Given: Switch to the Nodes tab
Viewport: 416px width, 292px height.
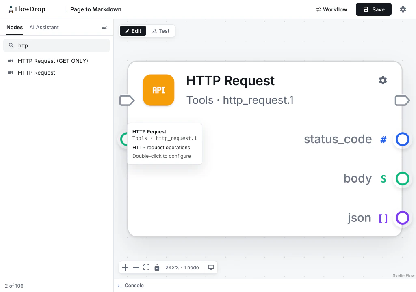Looking at the screenshot, I should pos(15,27).
